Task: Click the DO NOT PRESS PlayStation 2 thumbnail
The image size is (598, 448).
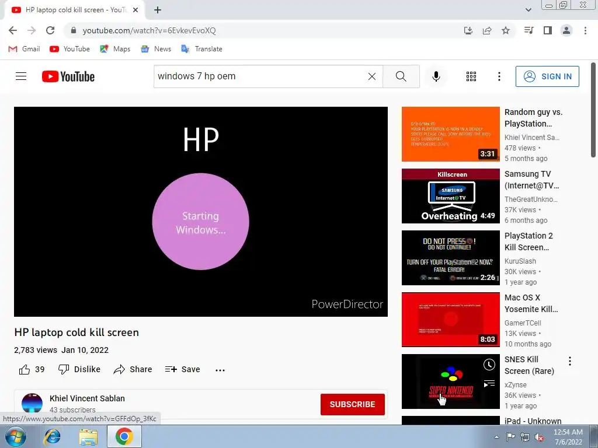Action: [450, 257]
